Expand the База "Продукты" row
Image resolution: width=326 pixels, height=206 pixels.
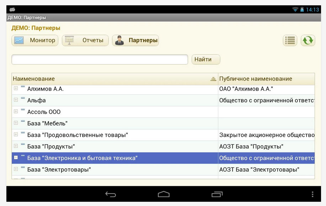pyautogui.click(x=16, y=146)
